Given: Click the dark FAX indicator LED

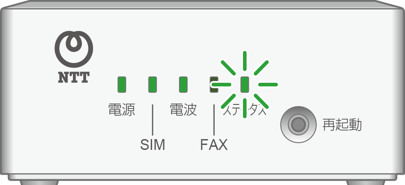Looking at the screenshot, I should point(213,84).
